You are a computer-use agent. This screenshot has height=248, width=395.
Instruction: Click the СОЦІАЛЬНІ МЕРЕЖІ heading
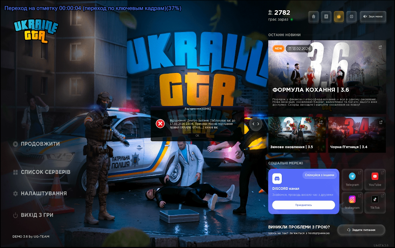coord(286,163)
